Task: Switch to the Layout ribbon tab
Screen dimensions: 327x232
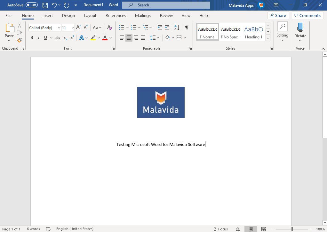Action: click(90, 15)
